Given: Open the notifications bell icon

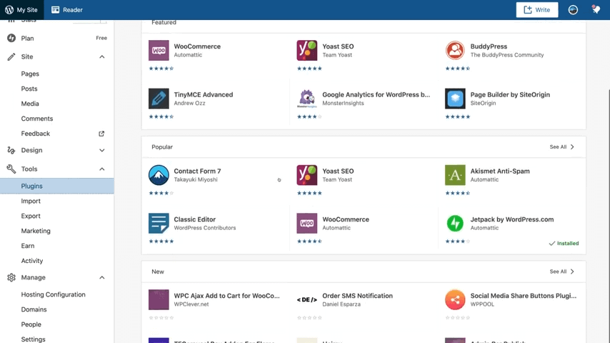Looking at the screenshot, I should [x=596, y=9].
